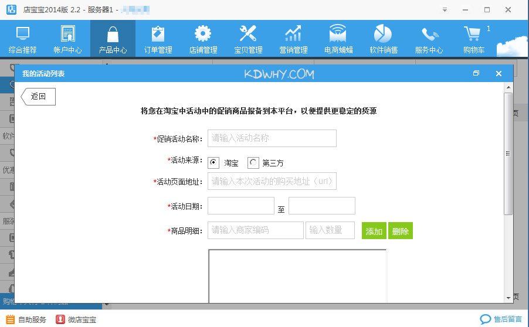Open 店铺管理 store management gear
Viewport: 529px width, 327px height.
tap(203, 39)
